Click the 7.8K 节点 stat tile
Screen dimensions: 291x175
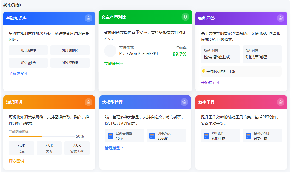click(21, 148)
